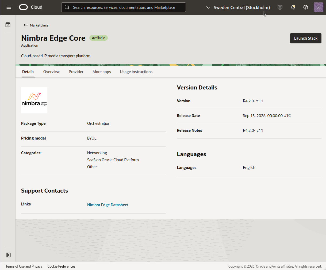Select the version value R4.2.0-rc11

point(253,101)
